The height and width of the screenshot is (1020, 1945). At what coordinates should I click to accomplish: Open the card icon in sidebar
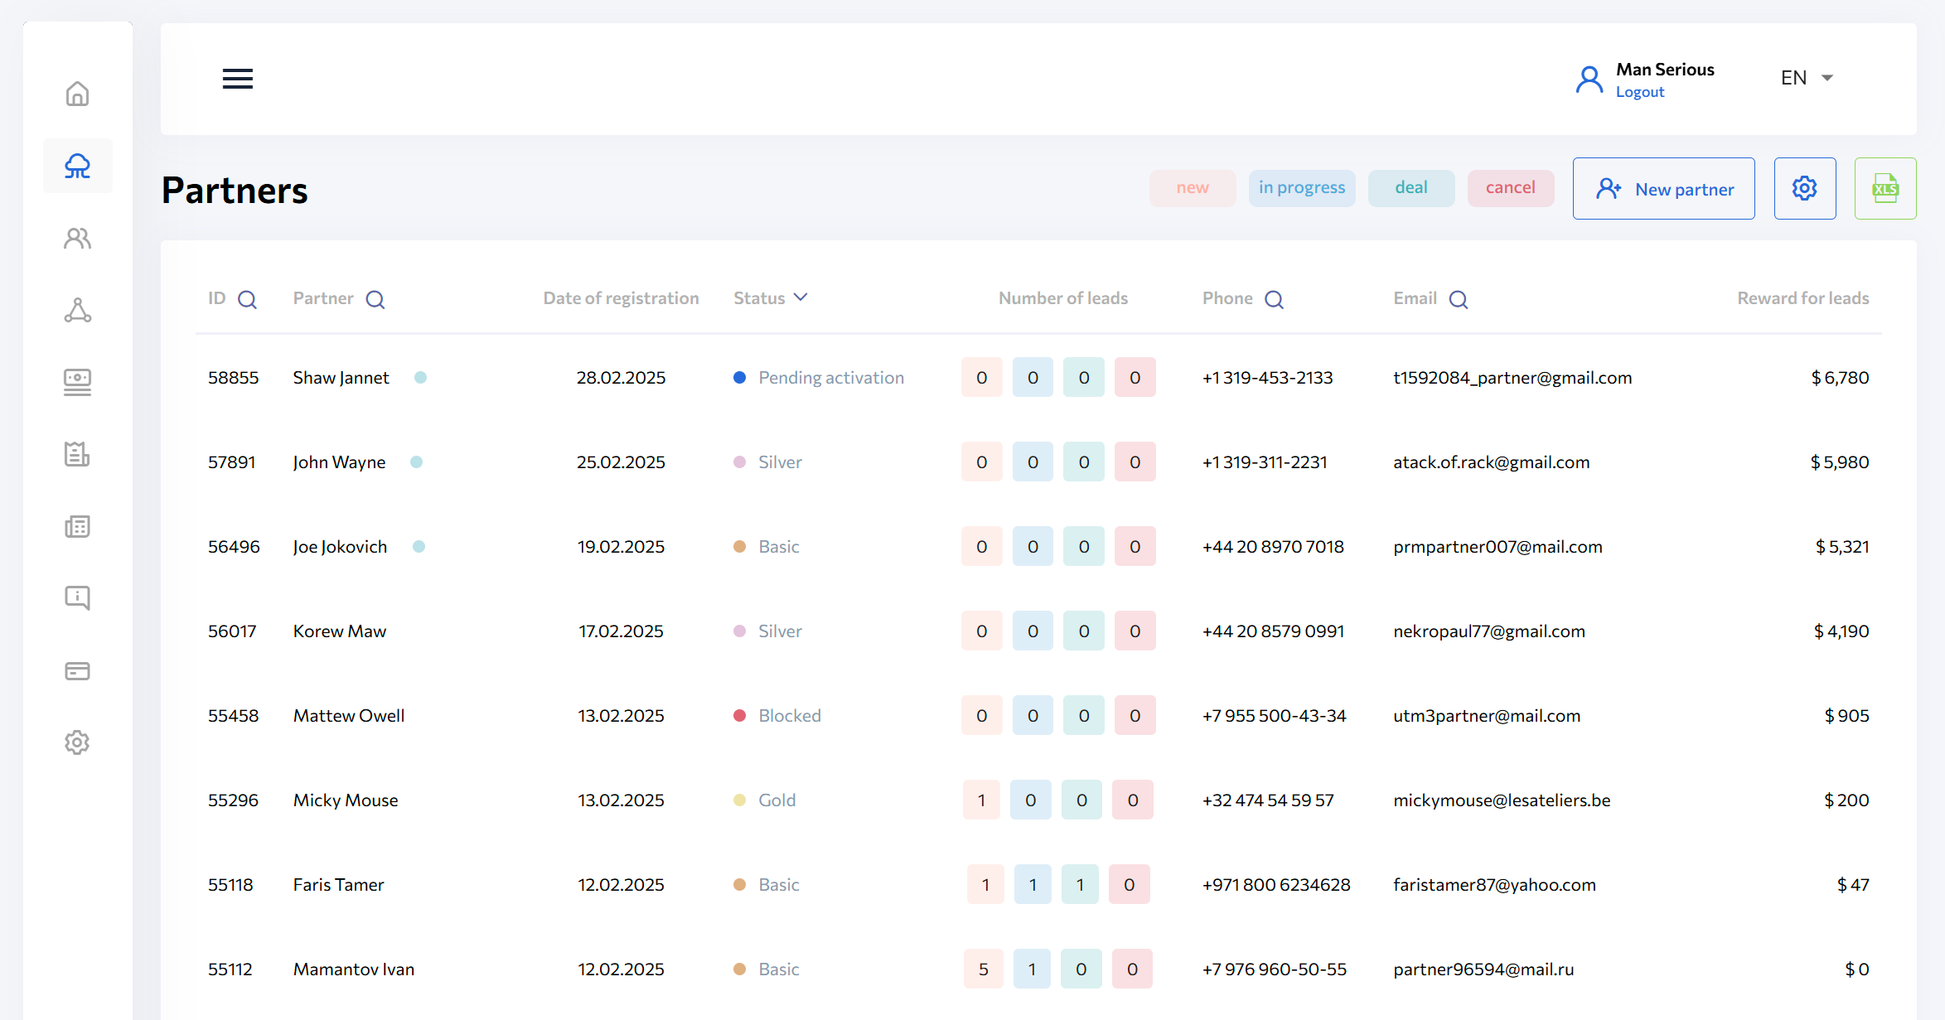(x=77, y=671)
